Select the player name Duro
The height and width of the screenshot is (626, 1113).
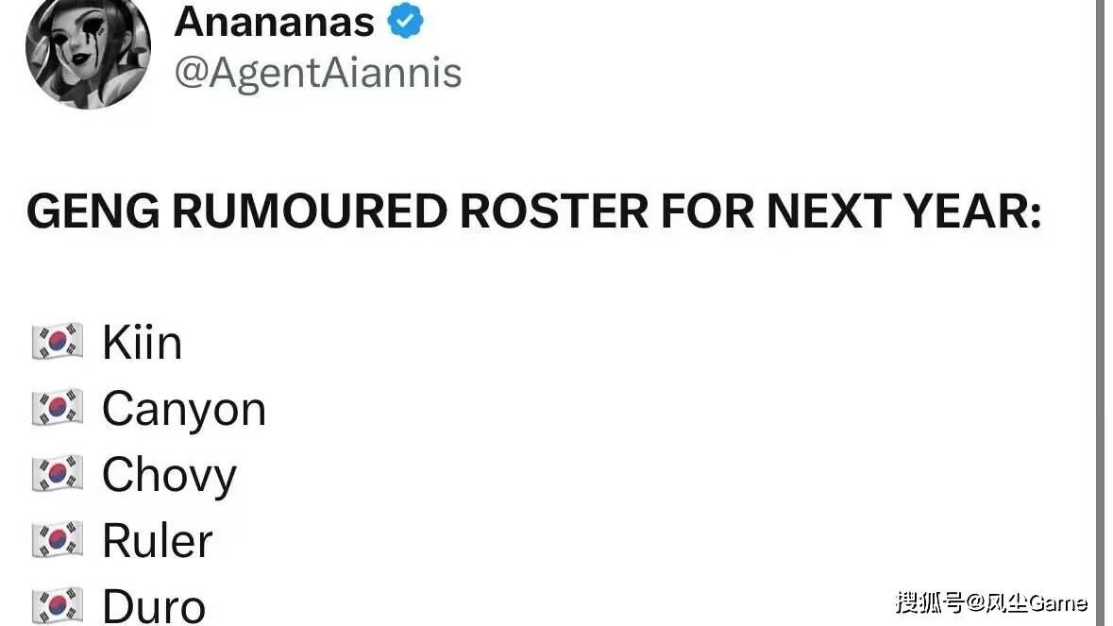click(154, 606)
